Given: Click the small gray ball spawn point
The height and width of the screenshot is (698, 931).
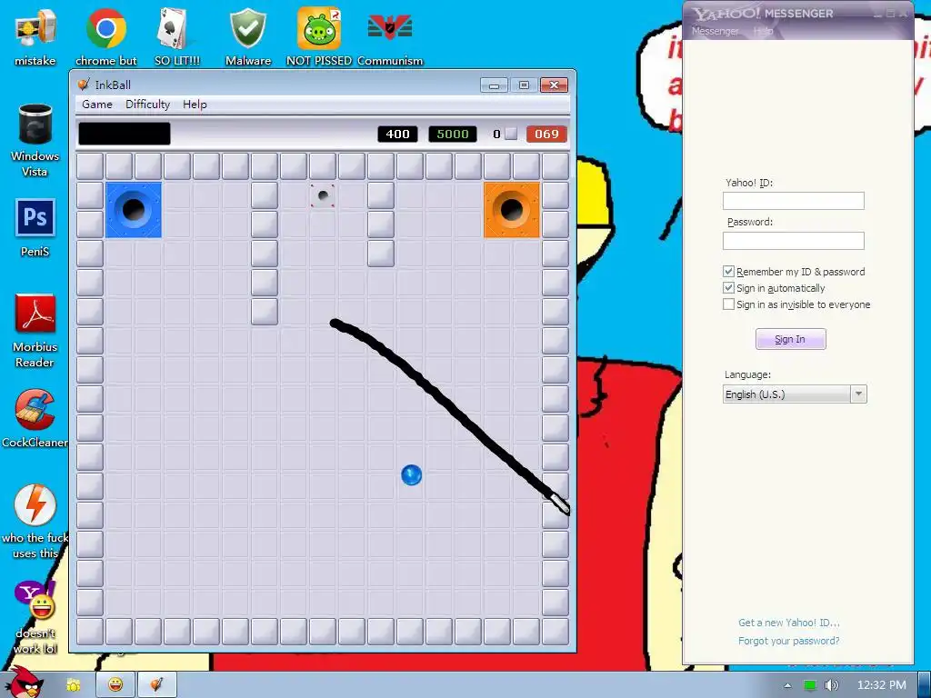Looking at the screenshot, I should (323, 195).
